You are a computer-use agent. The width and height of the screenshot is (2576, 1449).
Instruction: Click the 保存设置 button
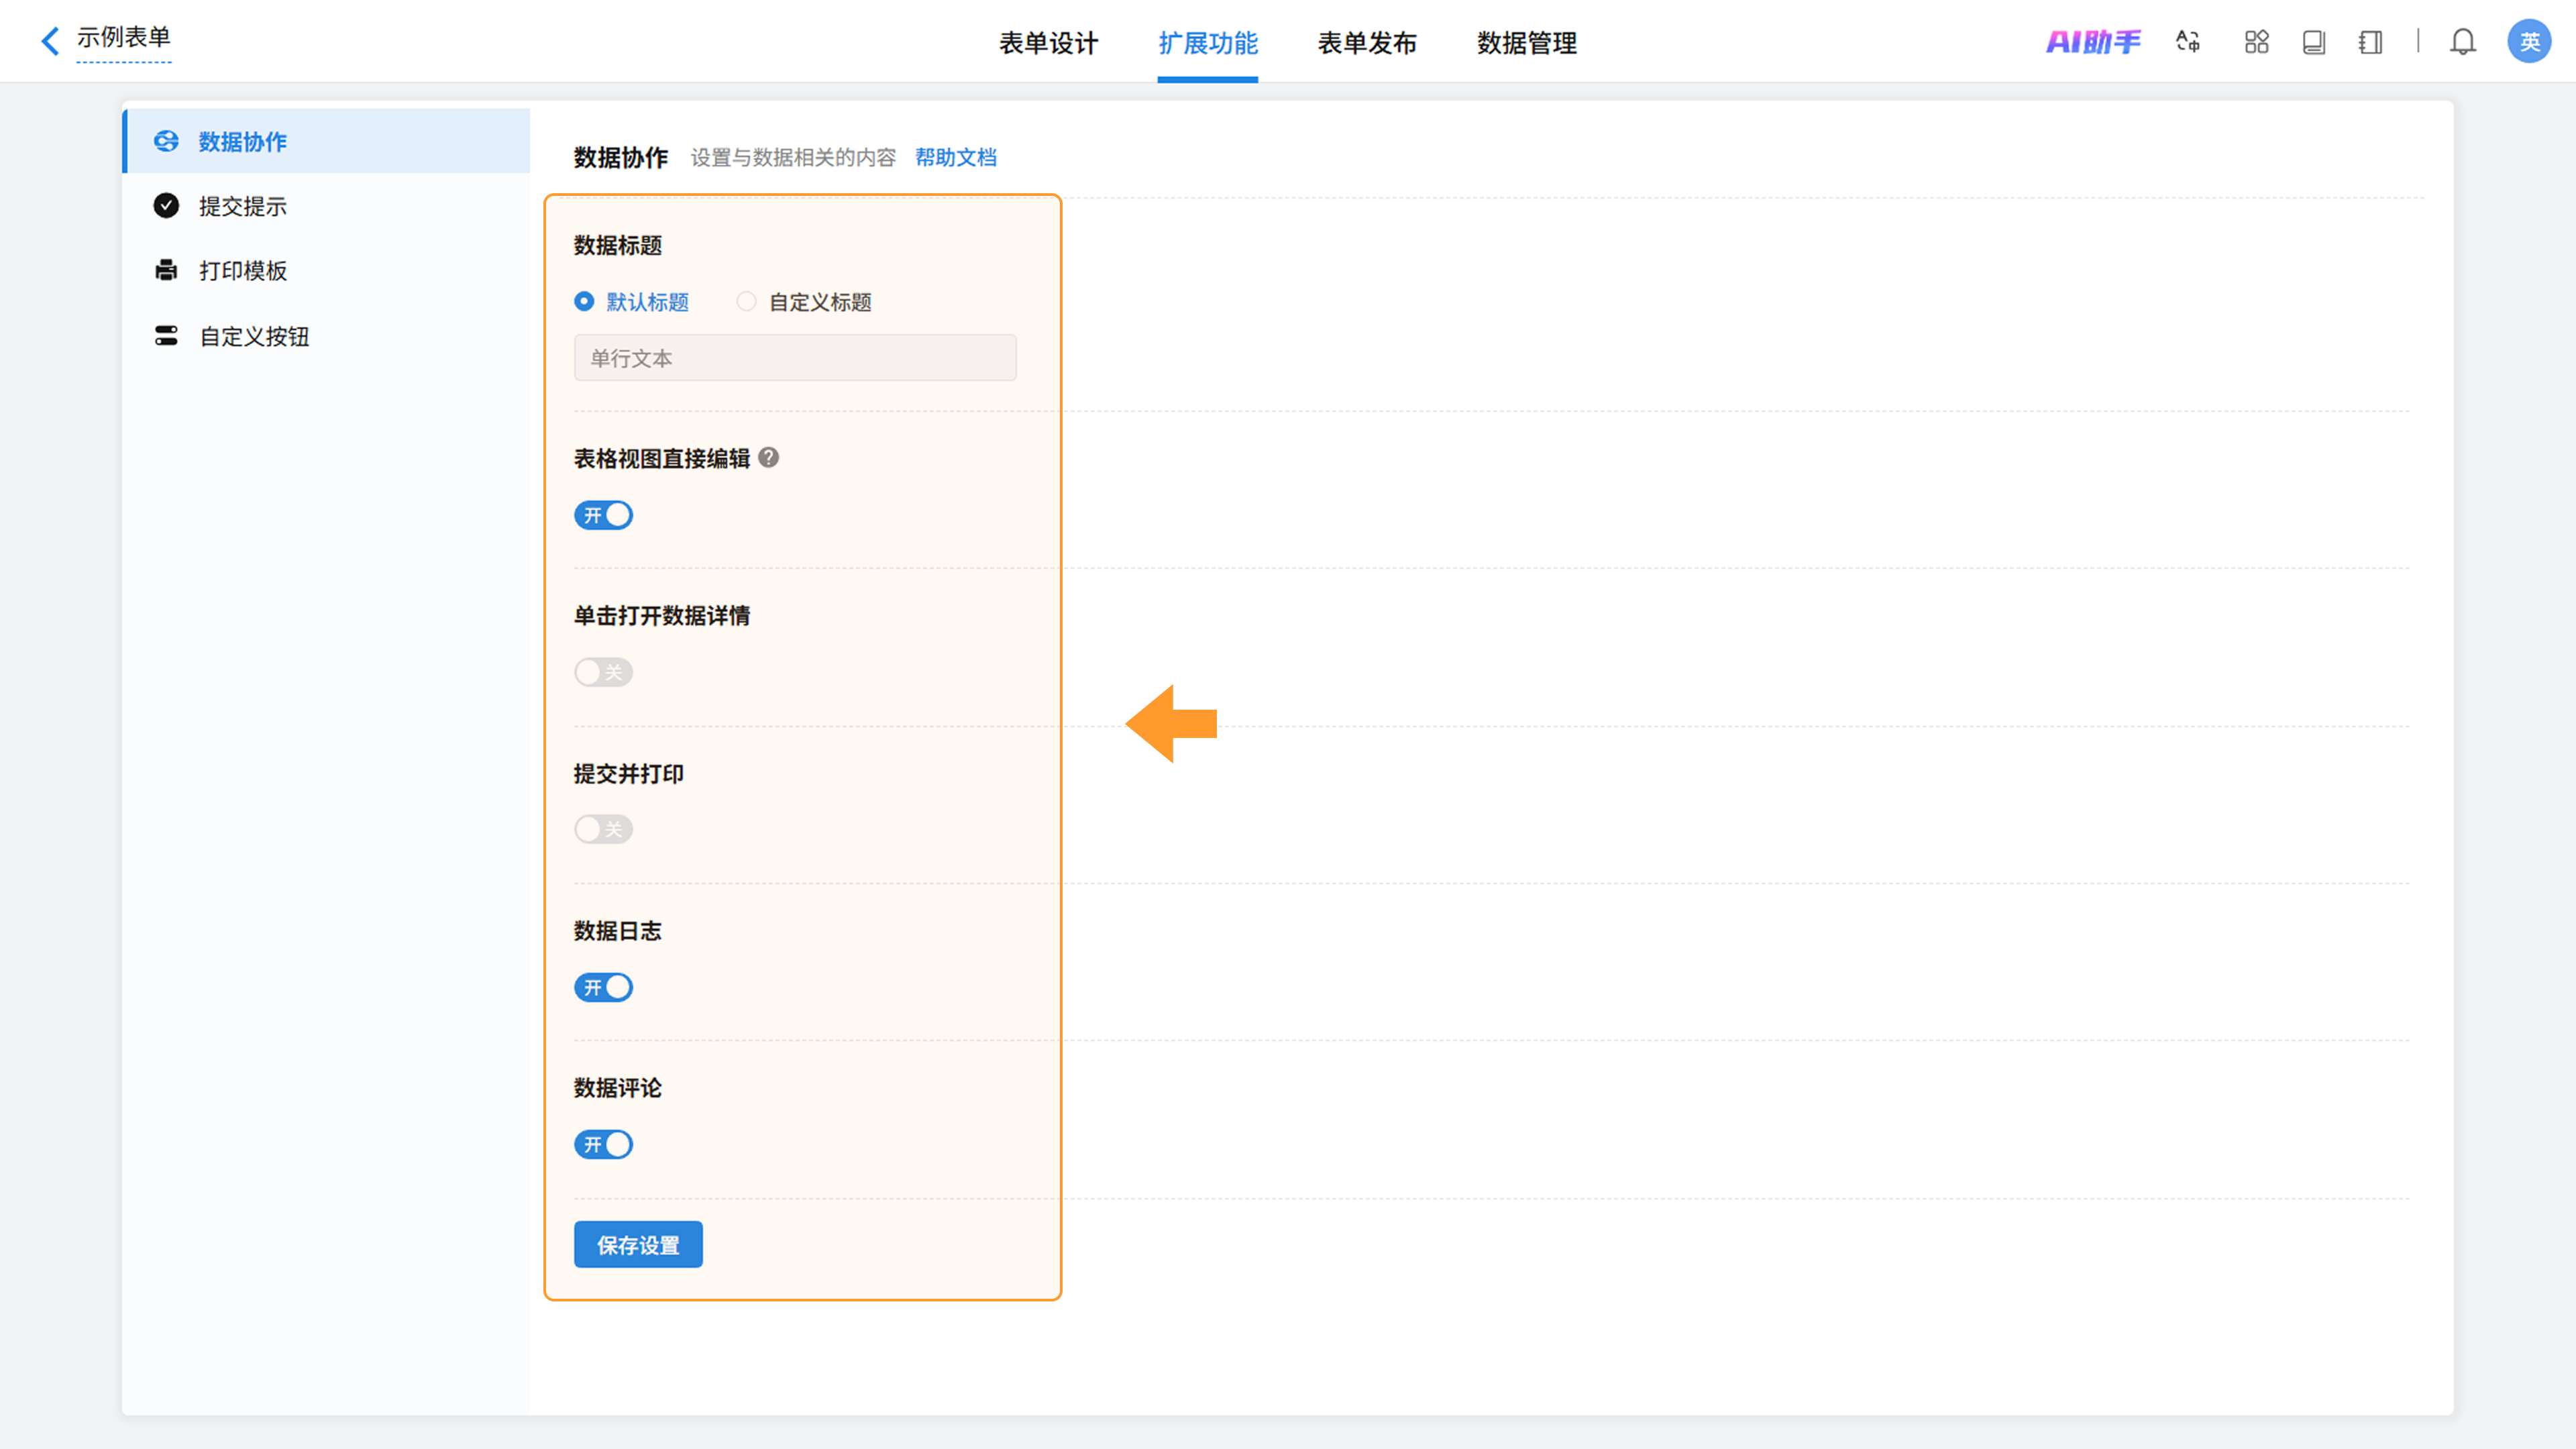(x=638, y=1245)
